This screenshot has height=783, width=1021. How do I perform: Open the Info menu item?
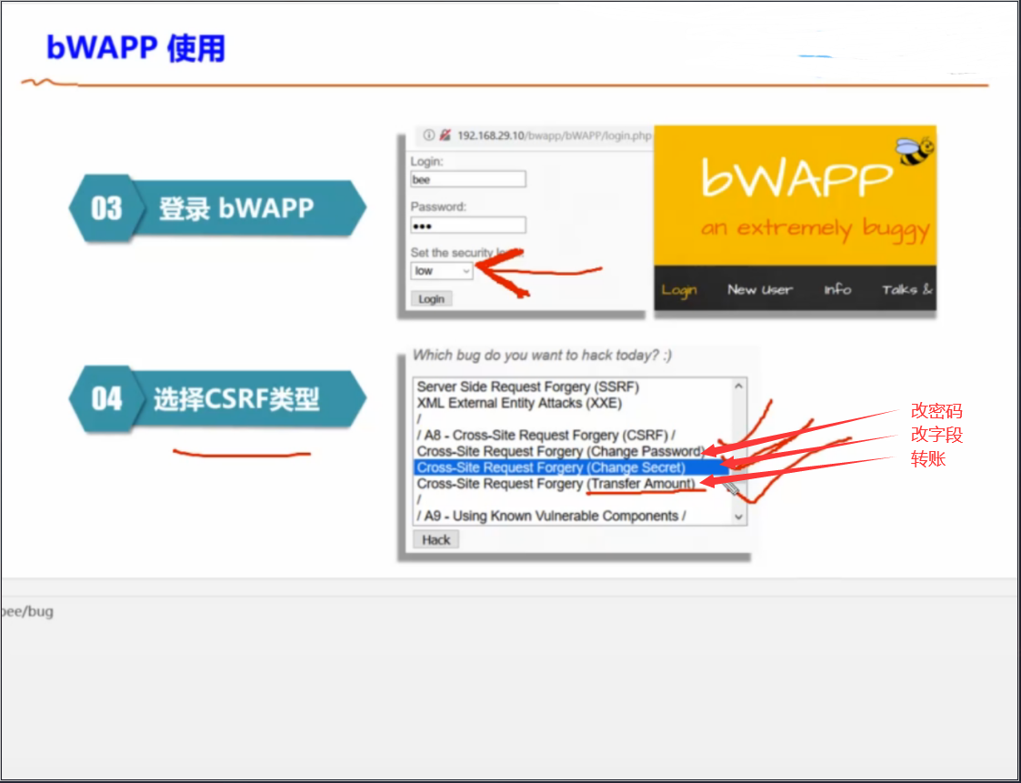(x=837, y=289)
